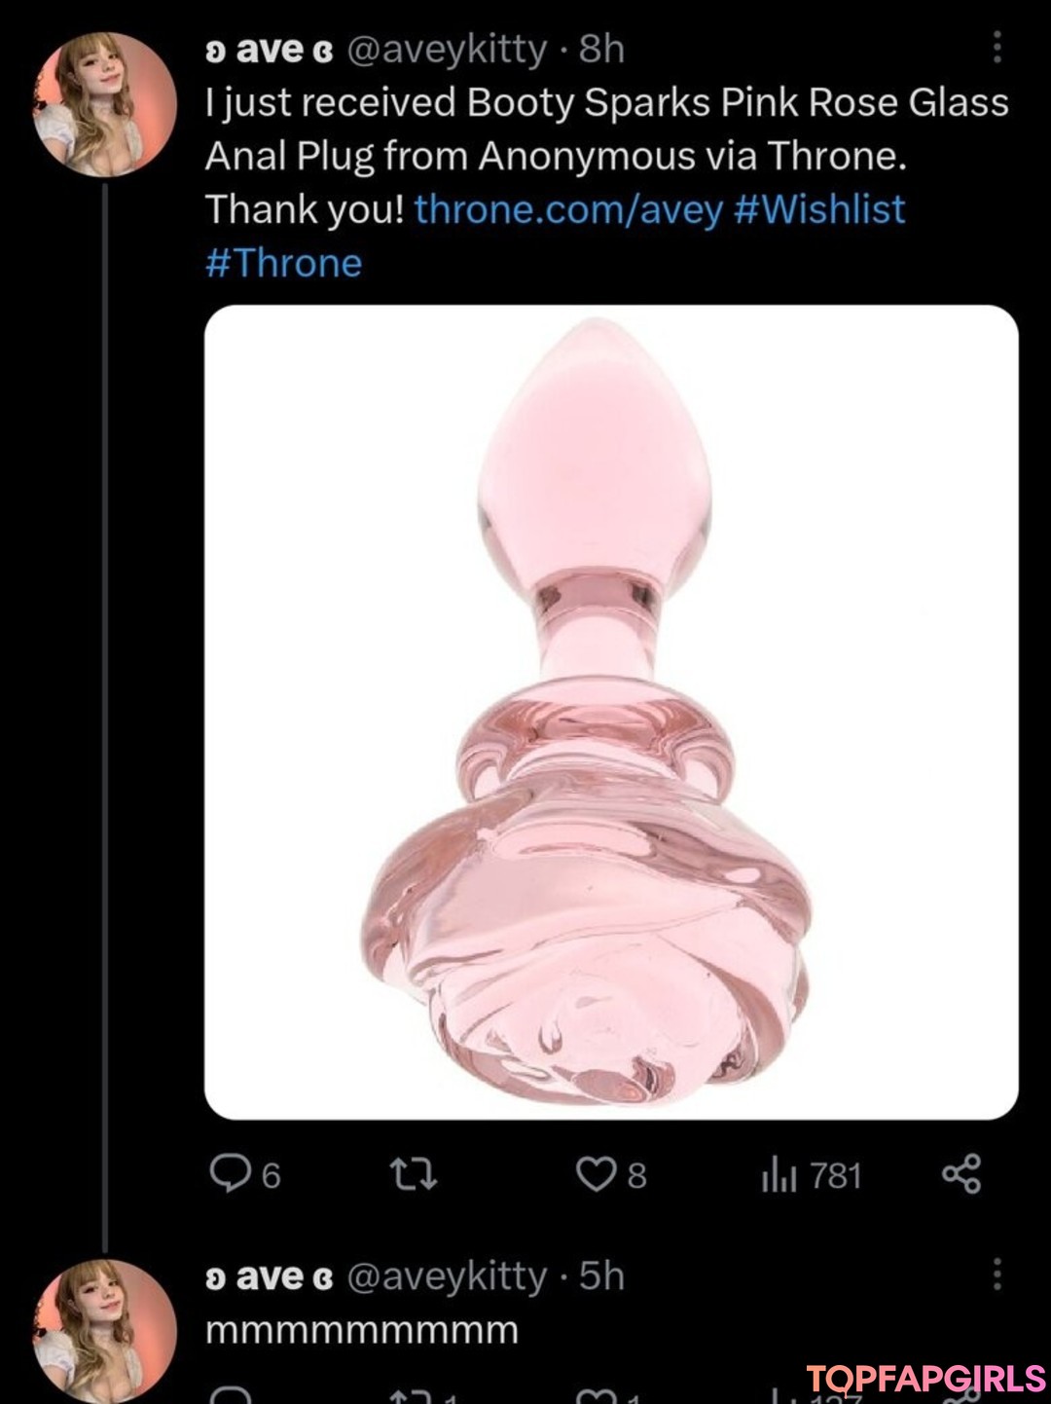Open the #Wishlist hashtag
The image size is (1051, 1404).
(819, 209)
